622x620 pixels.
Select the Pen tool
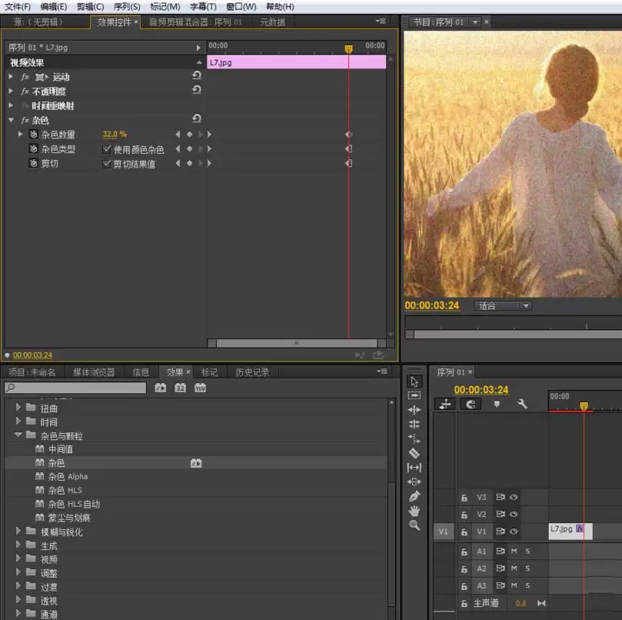coord(414,496)
